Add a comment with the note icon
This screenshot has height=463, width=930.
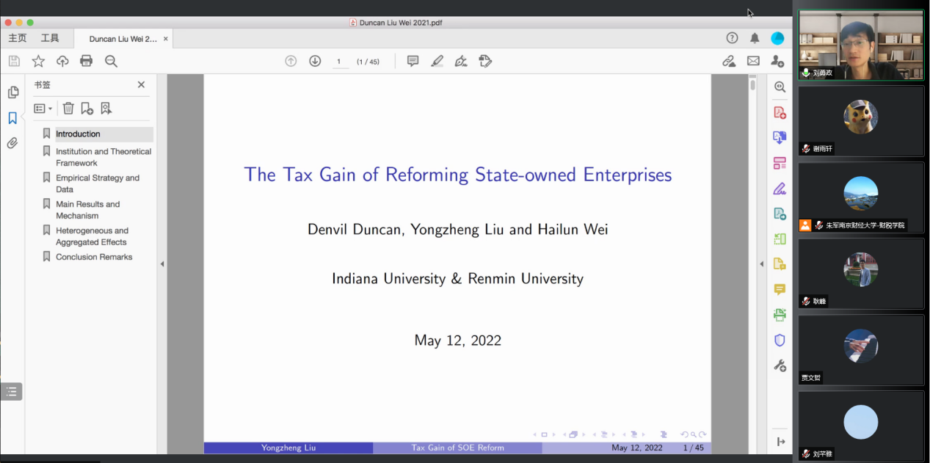click(413, 61)
